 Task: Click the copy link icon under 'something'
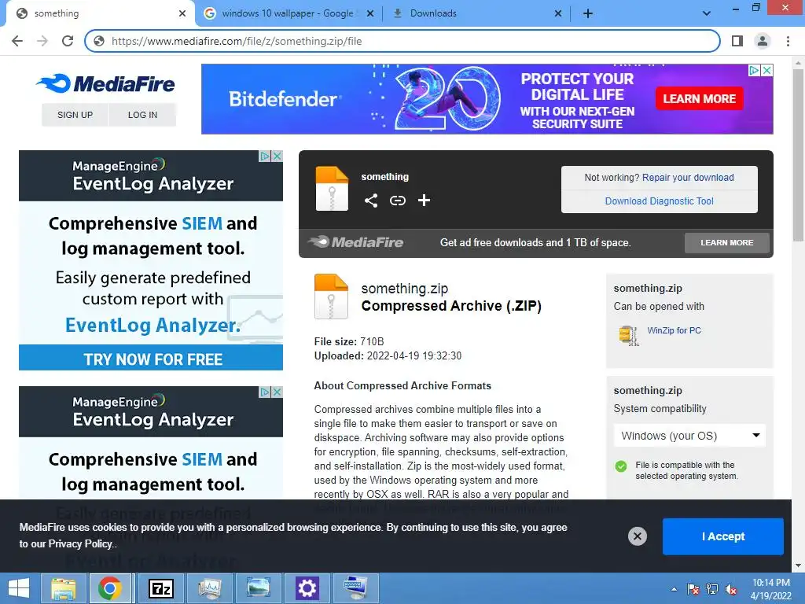pos(397,201)
